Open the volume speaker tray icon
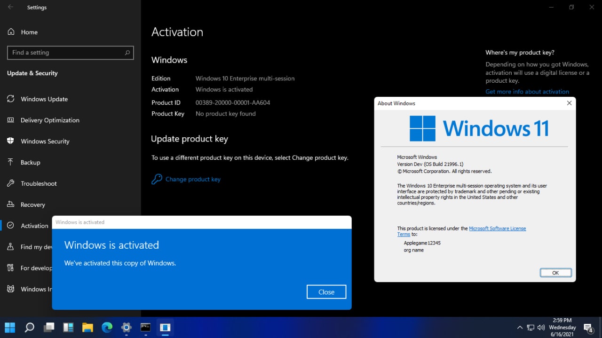 541,328
